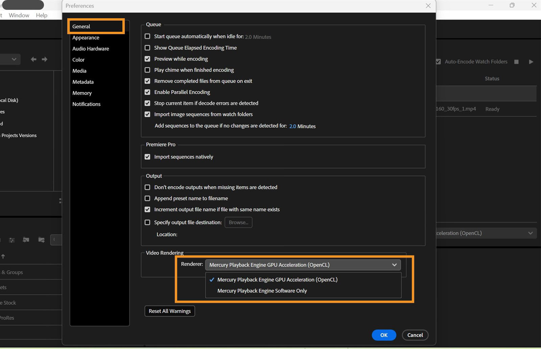Click the add output folder icon

pos(41,240)
